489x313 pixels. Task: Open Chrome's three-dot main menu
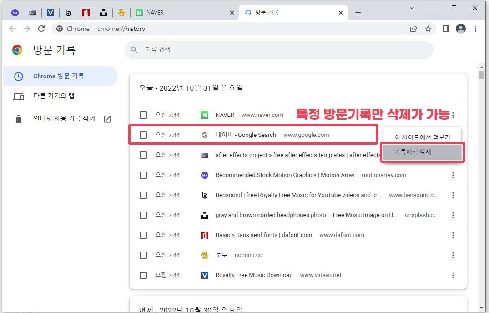(x=475, y=29)
